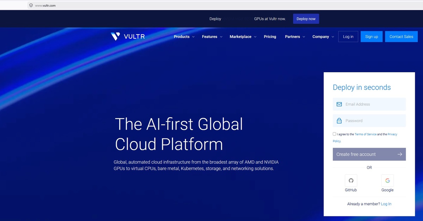Viewport: 423px width, 221px height.
Task: Open the Features menu
Action: tap(209, 37)
